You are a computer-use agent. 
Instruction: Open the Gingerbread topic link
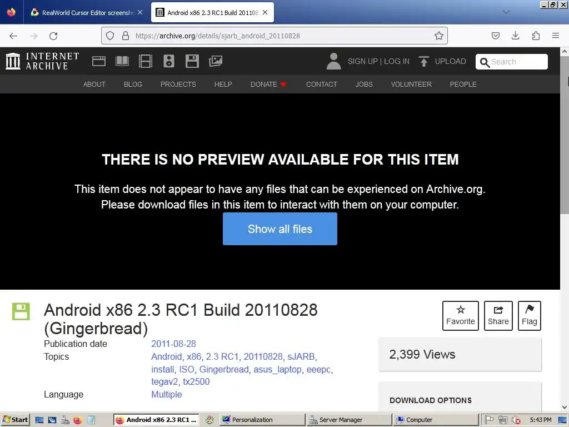[224, 369]
